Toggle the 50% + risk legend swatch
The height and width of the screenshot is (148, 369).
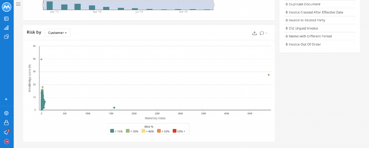tap(174, 131)
